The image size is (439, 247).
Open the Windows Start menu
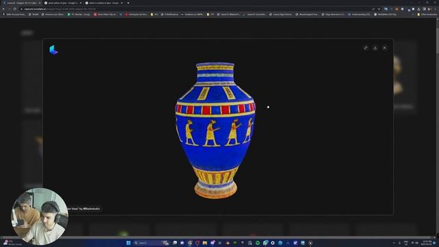pos(128,243)
